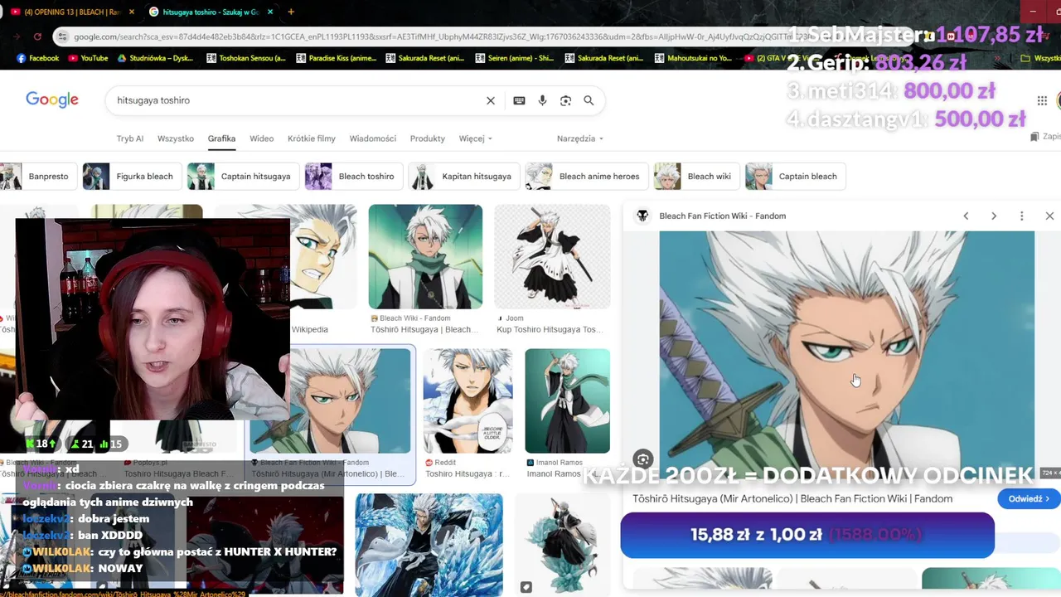Go to Google homepage via the logo

tap(52, 99)
